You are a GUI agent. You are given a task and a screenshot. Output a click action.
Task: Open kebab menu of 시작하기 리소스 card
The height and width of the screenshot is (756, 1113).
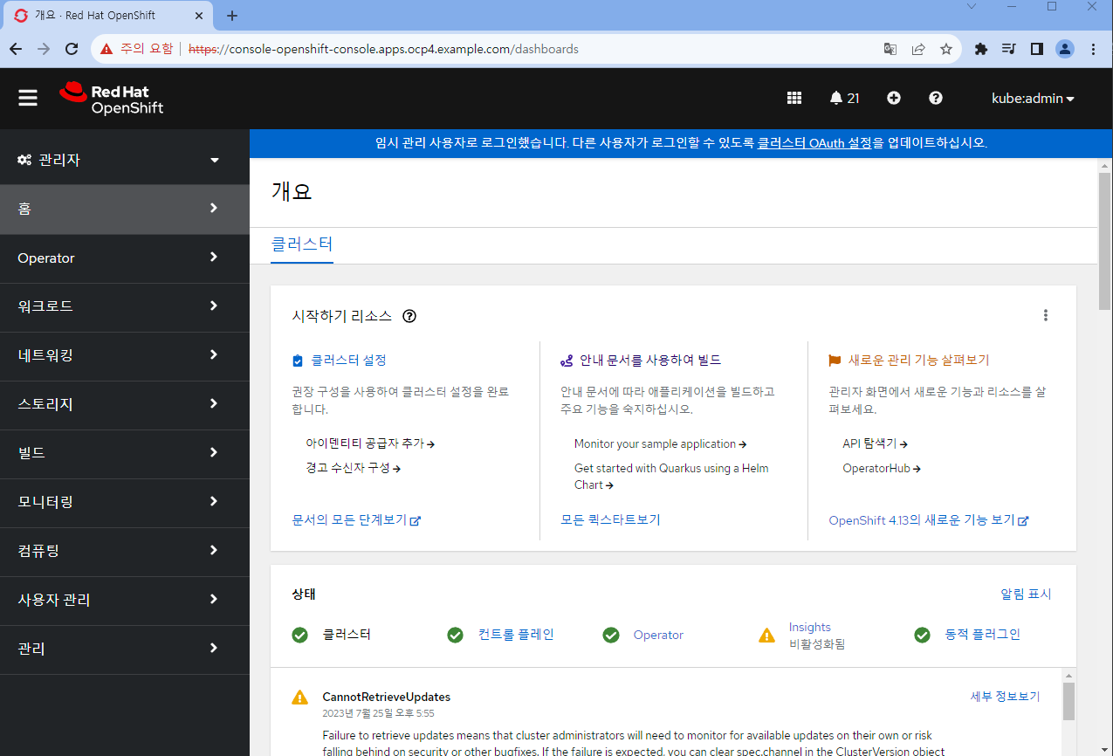[x=1046, y=316]
